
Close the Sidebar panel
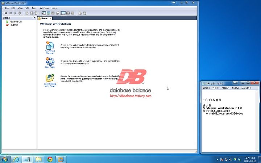(x=34, y=17)
